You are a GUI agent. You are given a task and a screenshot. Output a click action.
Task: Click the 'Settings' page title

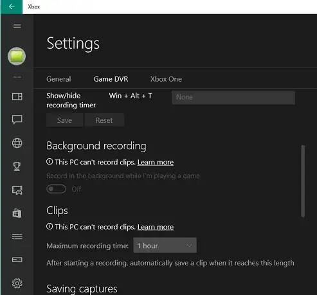pos(73,44)
